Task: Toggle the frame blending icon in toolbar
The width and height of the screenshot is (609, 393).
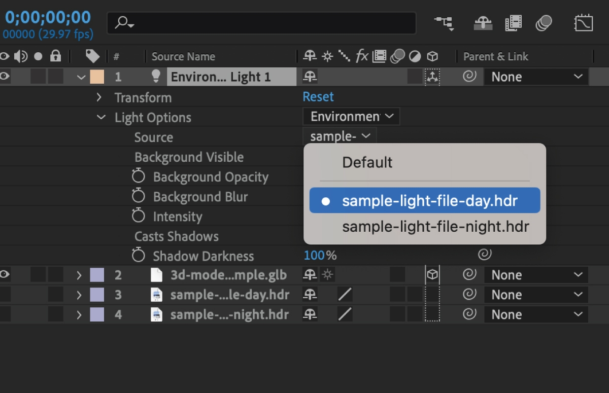Action: 514,23
